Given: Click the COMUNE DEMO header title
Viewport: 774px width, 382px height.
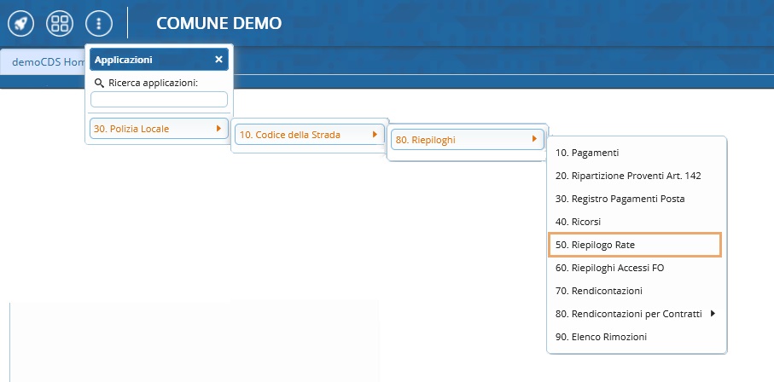Looking at the screenshot, I should tap(218, 23).
